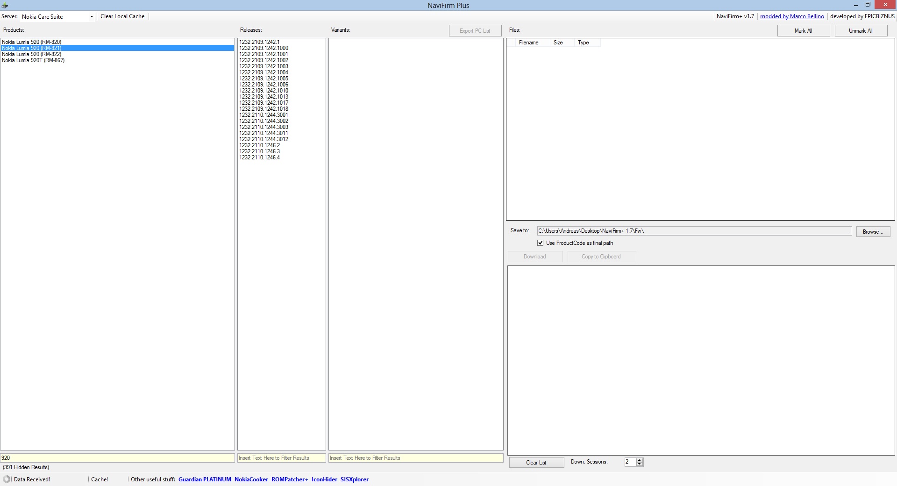Click the Mark All button

point(804,31)
